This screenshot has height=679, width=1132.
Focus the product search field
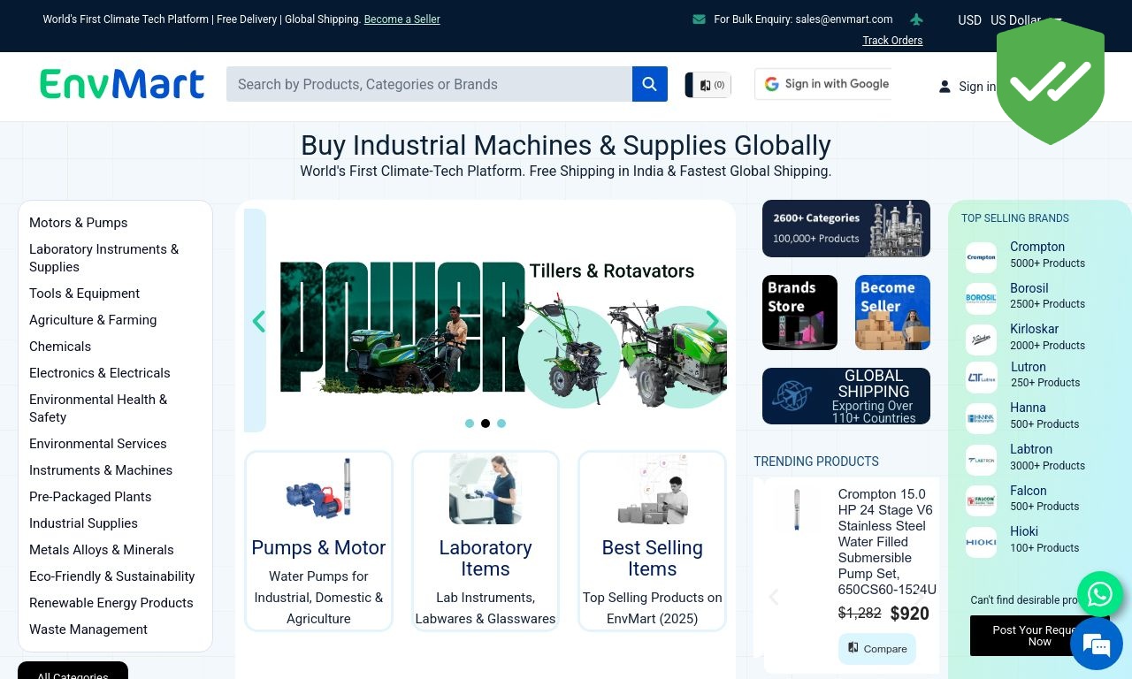click(x=429, y=84)
